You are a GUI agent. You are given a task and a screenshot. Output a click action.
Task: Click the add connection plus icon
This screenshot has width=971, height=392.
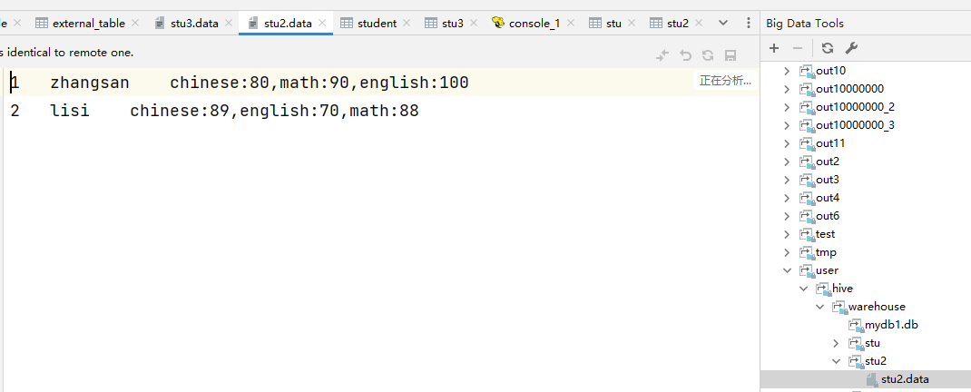[x=774, y=48]
